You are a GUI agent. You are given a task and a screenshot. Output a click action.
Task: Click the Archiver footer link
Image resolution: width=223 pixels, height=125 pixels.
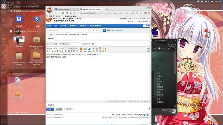coord(130,115)
